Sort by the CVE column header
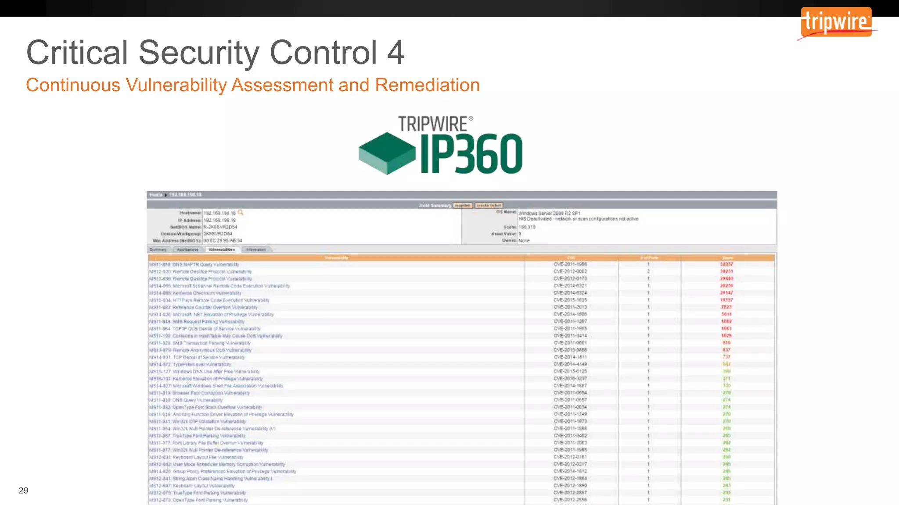This screenshot has height=505, width=899. pos(571,258)
